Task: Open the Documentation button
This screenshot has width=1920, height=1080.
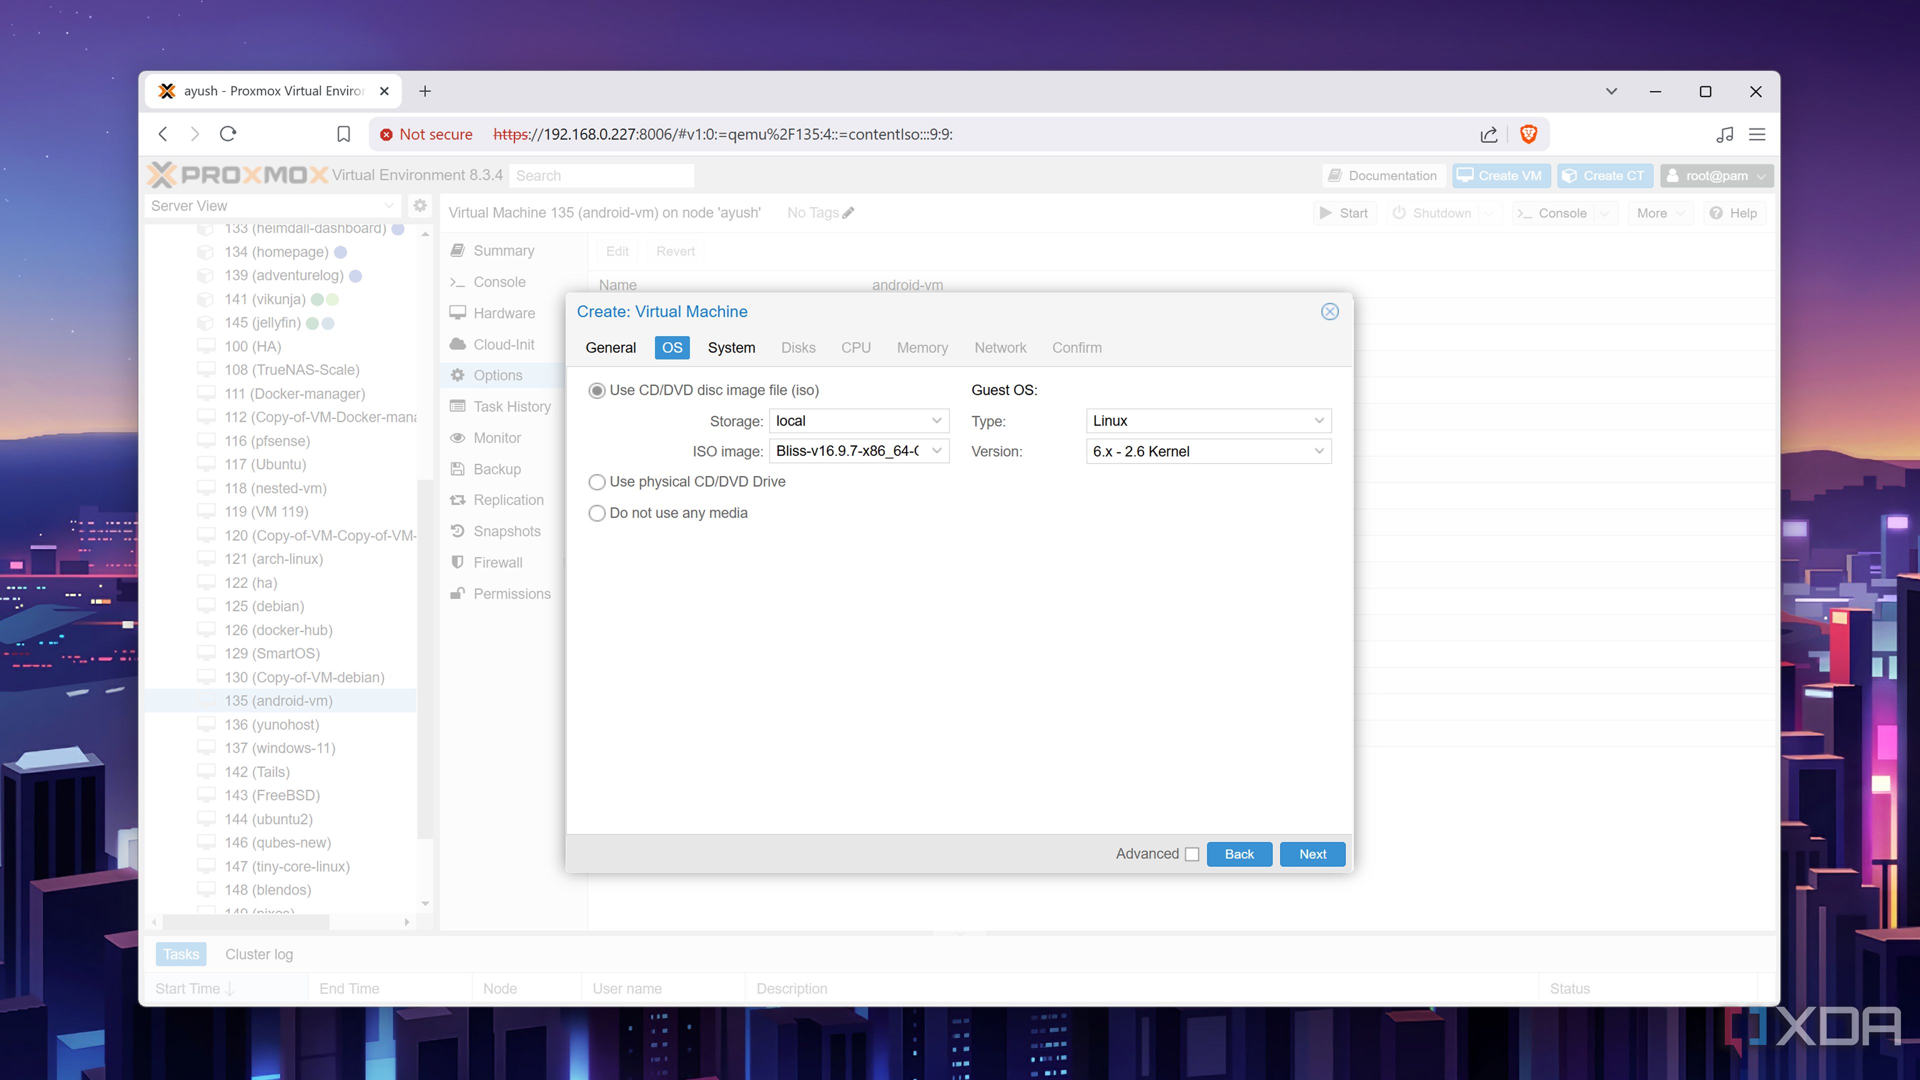Action: point(1384,176)
